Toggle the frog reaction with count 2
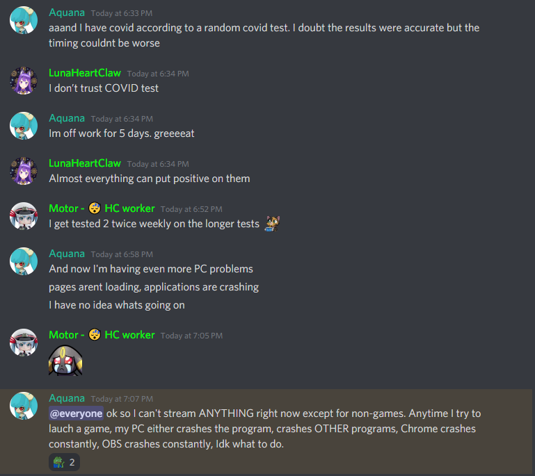The width and height of the screenshot is (535, 476). (64, 462)
